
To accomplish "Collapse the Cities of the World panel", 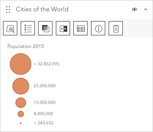I will coord(146,10).
